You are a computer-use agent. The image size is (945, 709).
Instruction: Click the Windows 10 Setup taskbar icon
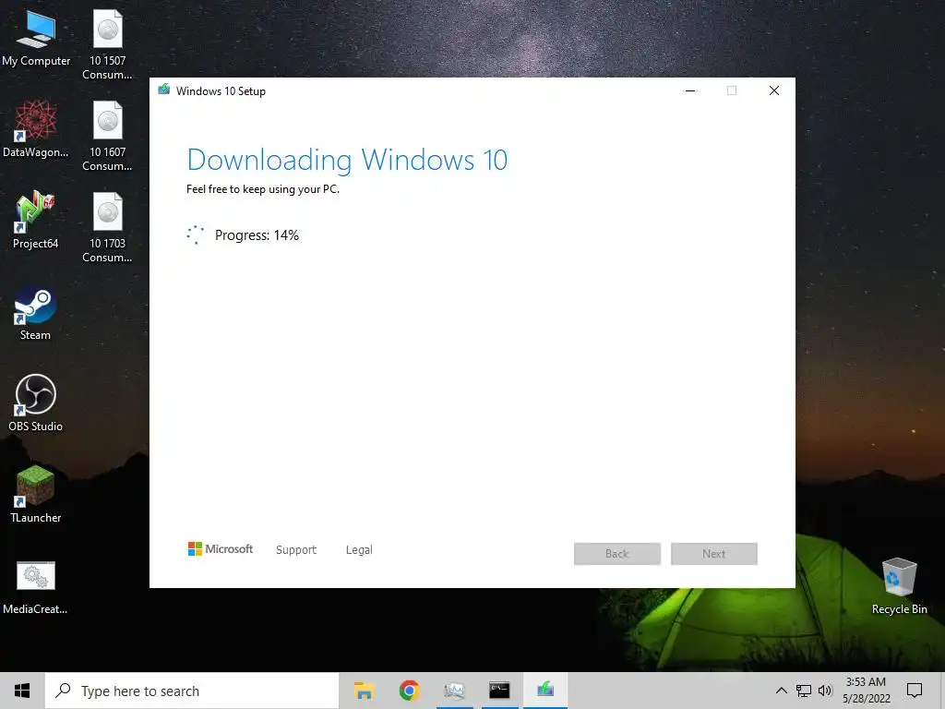545,691
